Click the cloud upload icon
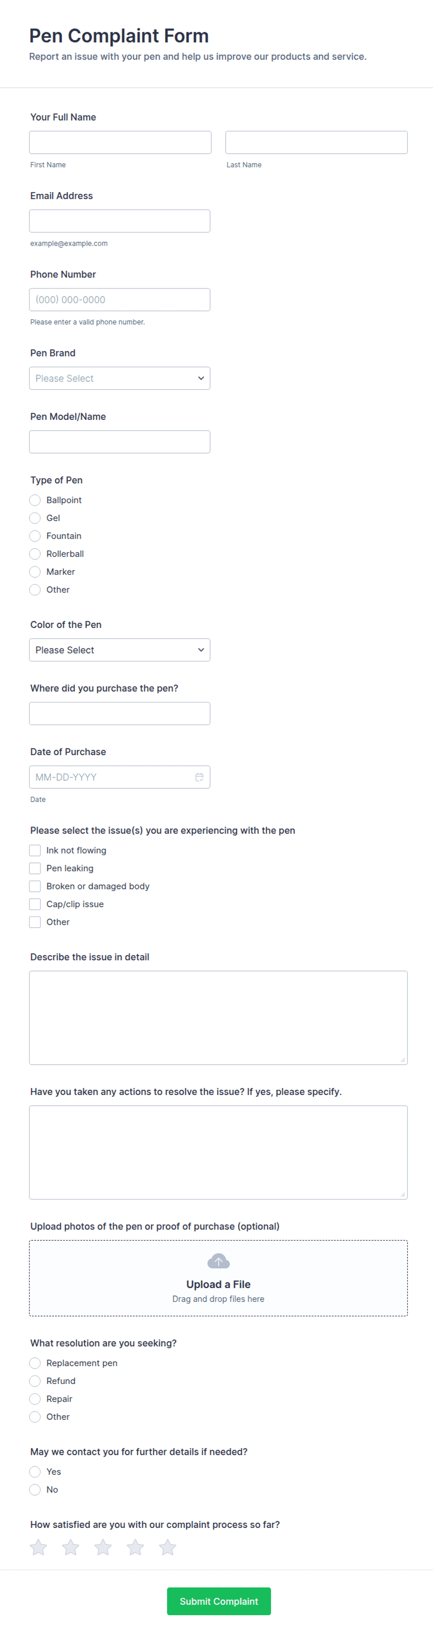This screenshot has height=1638, width=433. (218, 1261)
